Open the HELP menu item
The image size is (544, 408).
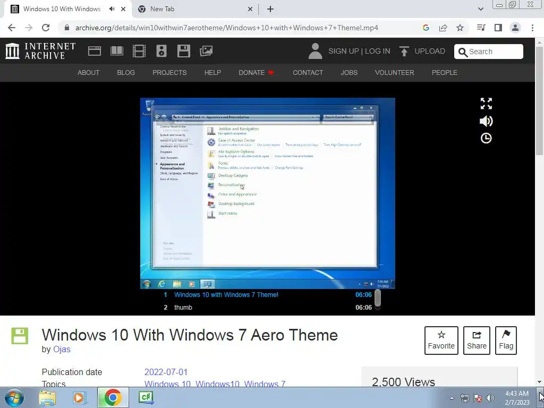pos(212,72)
